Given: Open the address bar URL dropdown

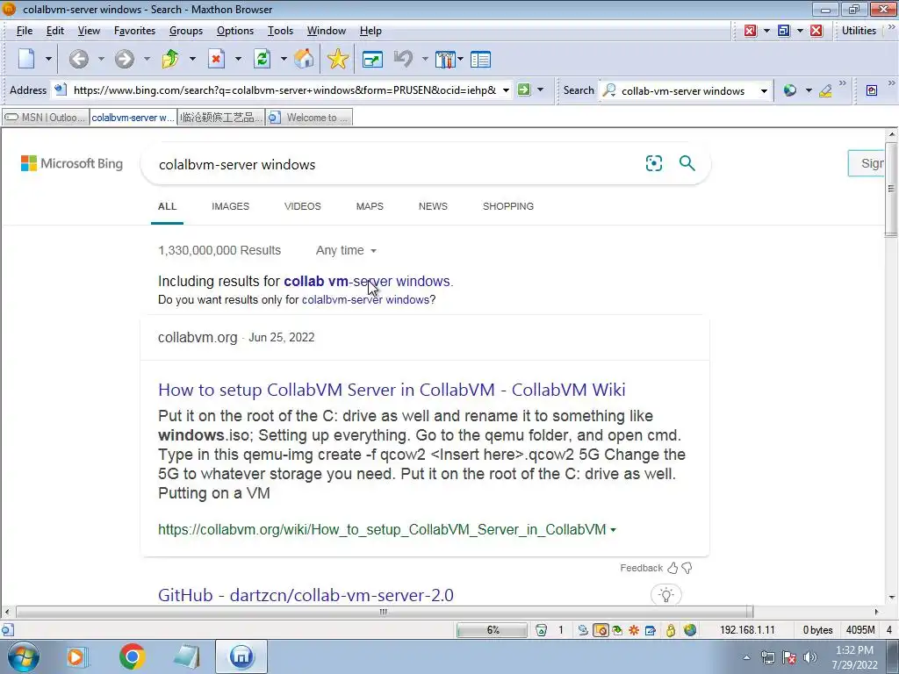Looking at the screenshot, I should click(x=506, y=90).
